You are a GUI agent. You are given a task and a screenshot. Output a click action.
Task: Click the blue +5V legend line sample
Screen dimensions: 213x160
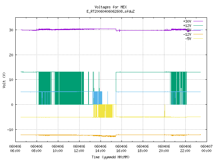[x=198, y=30]
